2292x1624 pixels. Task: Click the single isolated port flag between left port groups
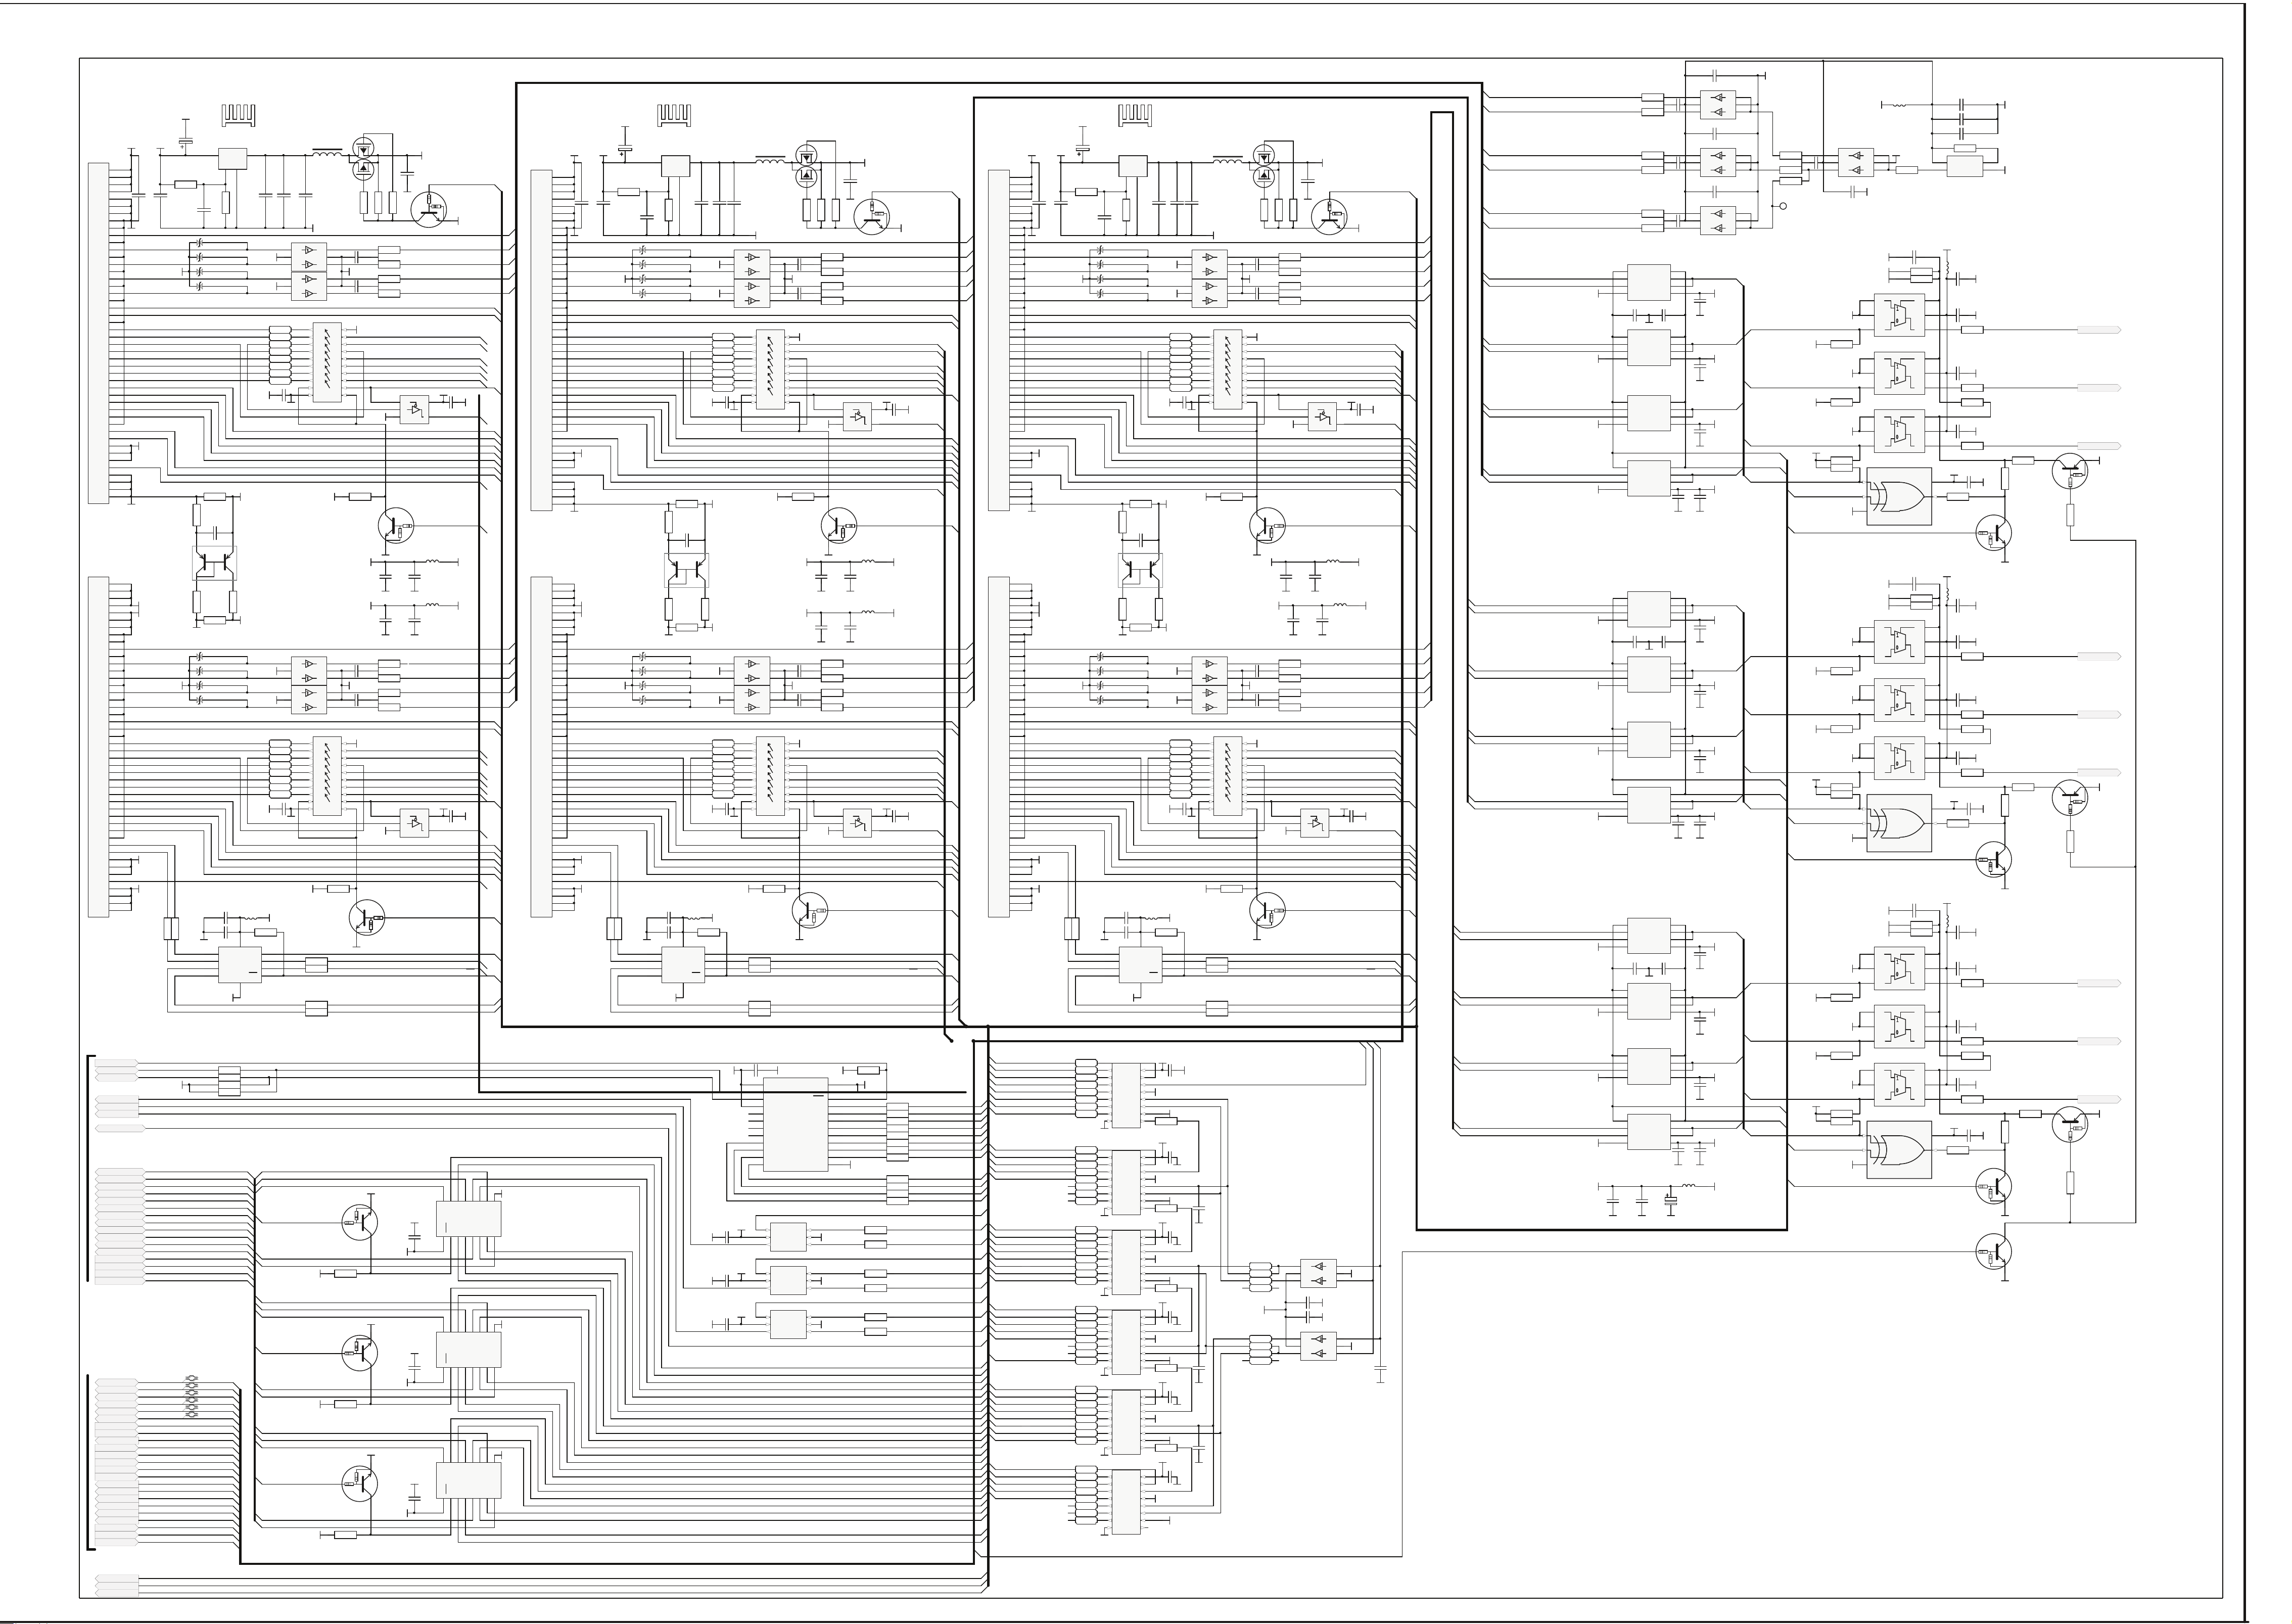click(119, 1128)
